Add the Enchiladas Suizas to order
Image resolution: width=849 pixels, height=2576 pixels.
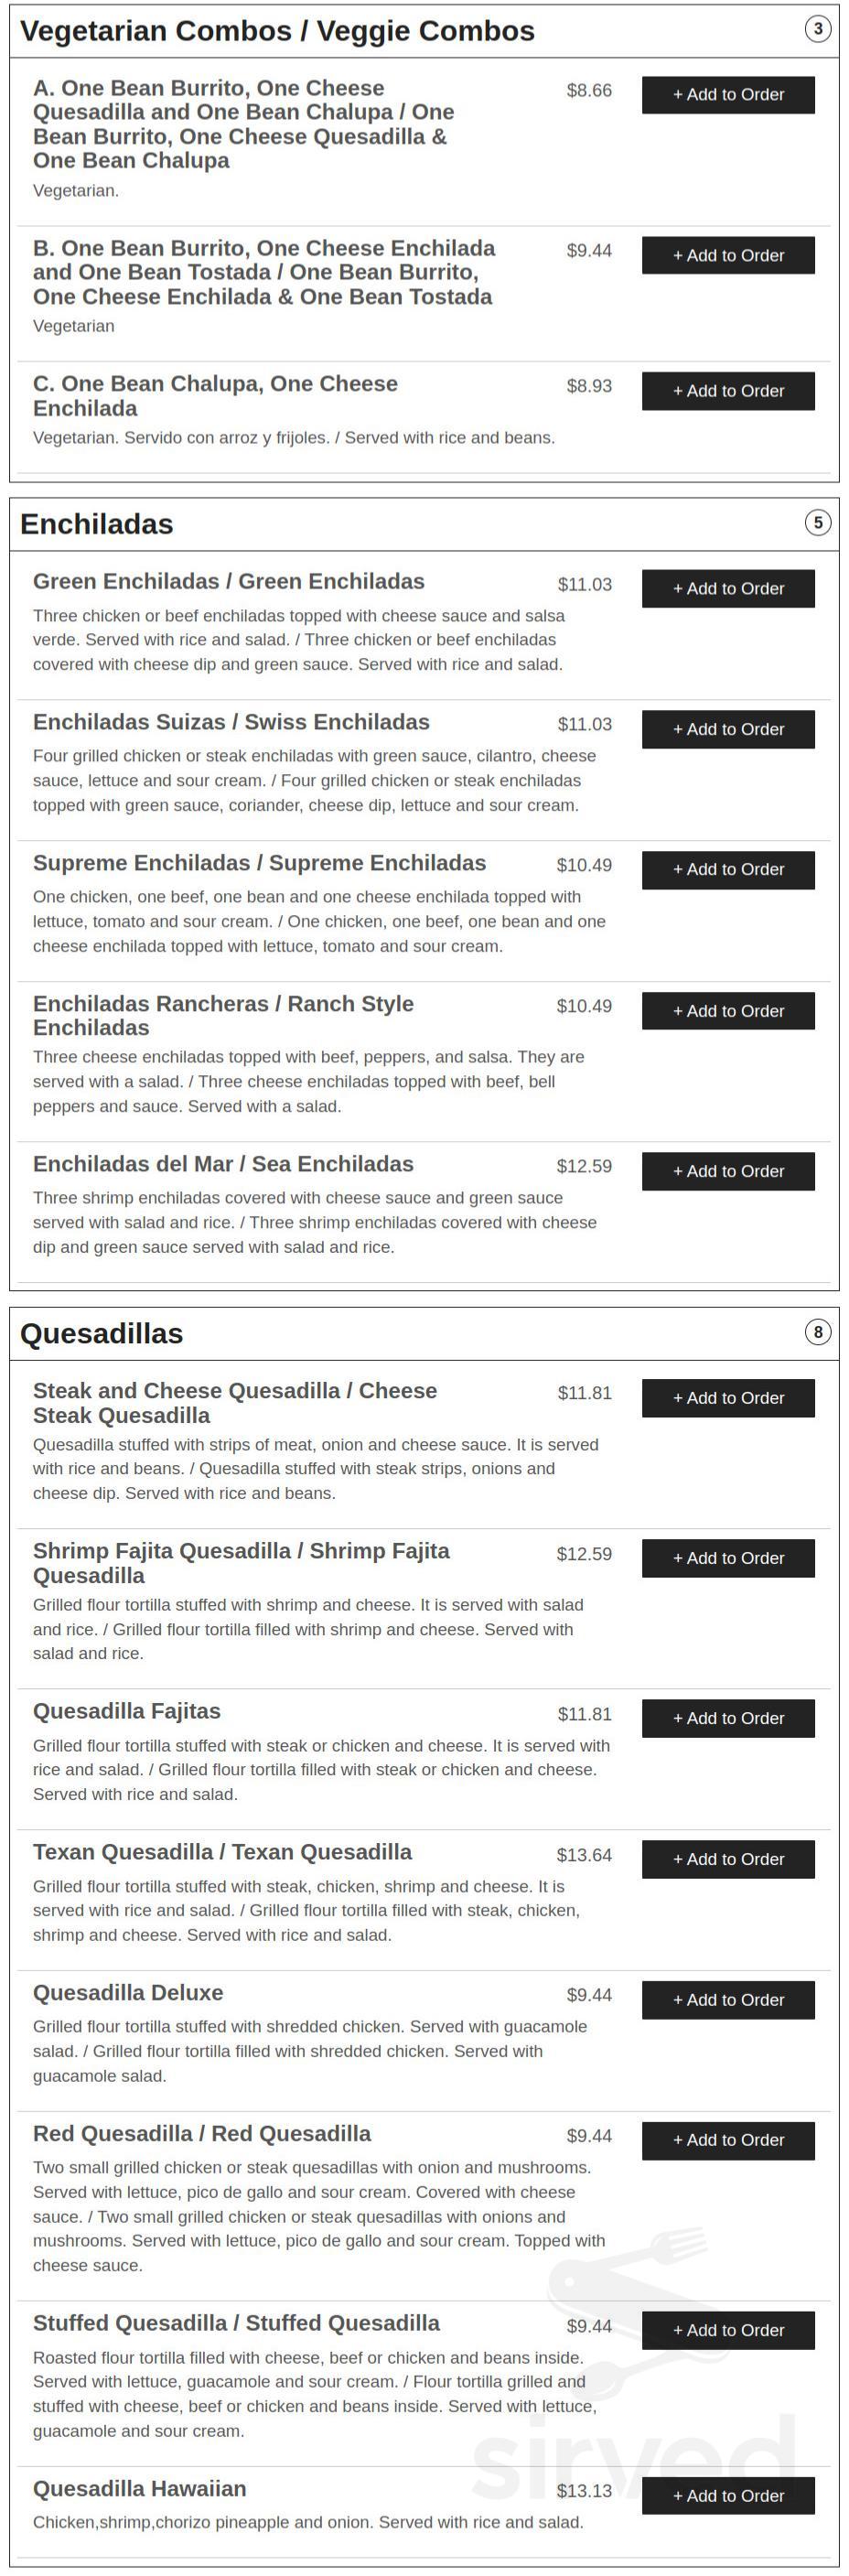pos(727,728)
